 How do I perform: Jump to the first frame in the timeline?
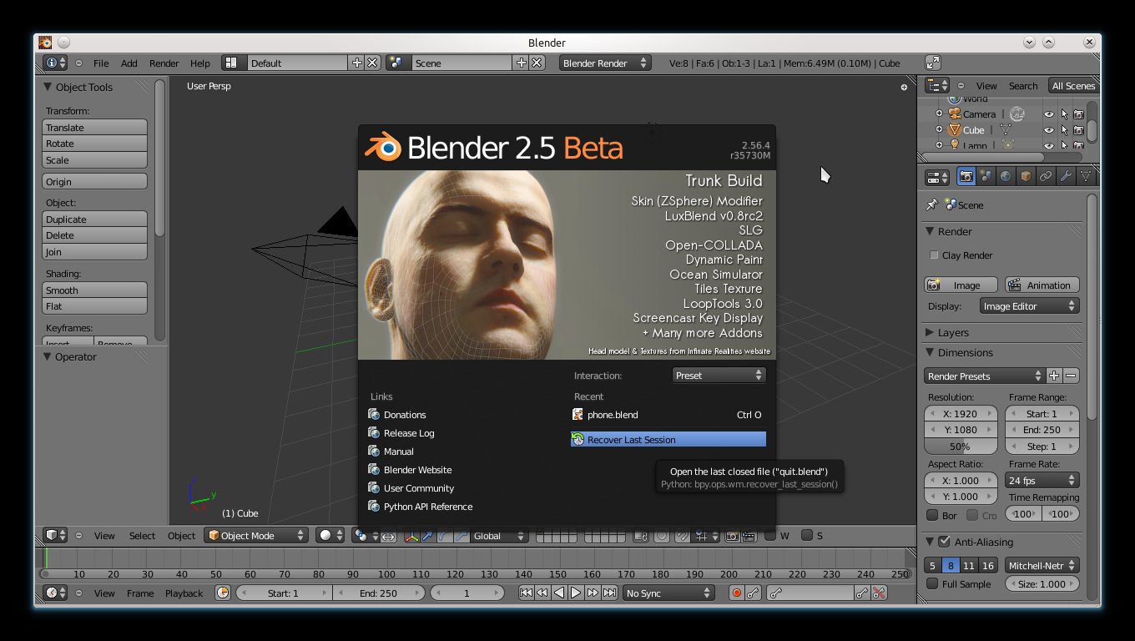[525, 593]
